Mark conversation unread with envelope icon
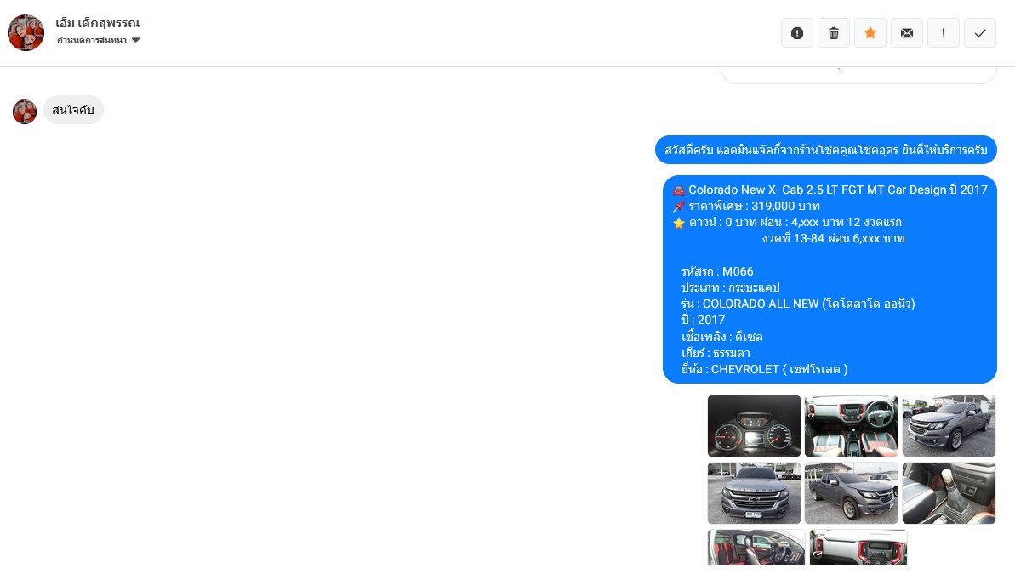This screenshot has width=1015, height=574. point(907,33)
